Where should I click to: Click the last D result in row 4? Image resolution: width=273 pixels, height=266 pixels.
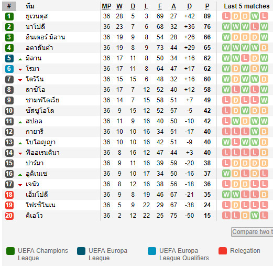pyautogui.click(x=264, y=48)
